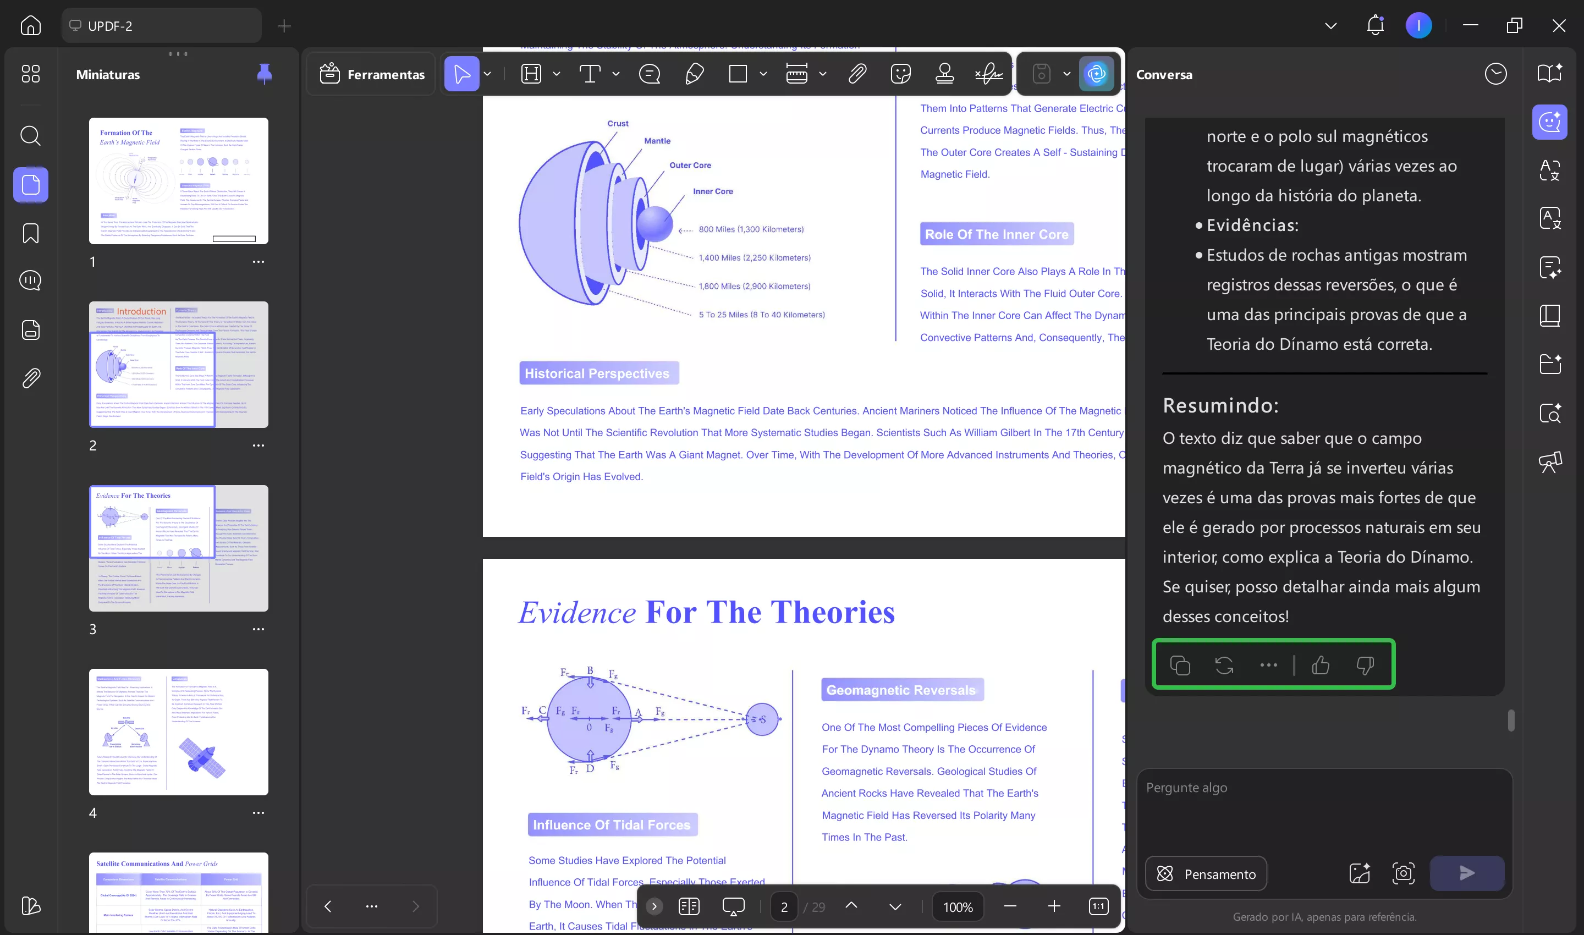Select the sticker tool icon
The width and height of the screenshot is (1584, 935).
point(901,74)
